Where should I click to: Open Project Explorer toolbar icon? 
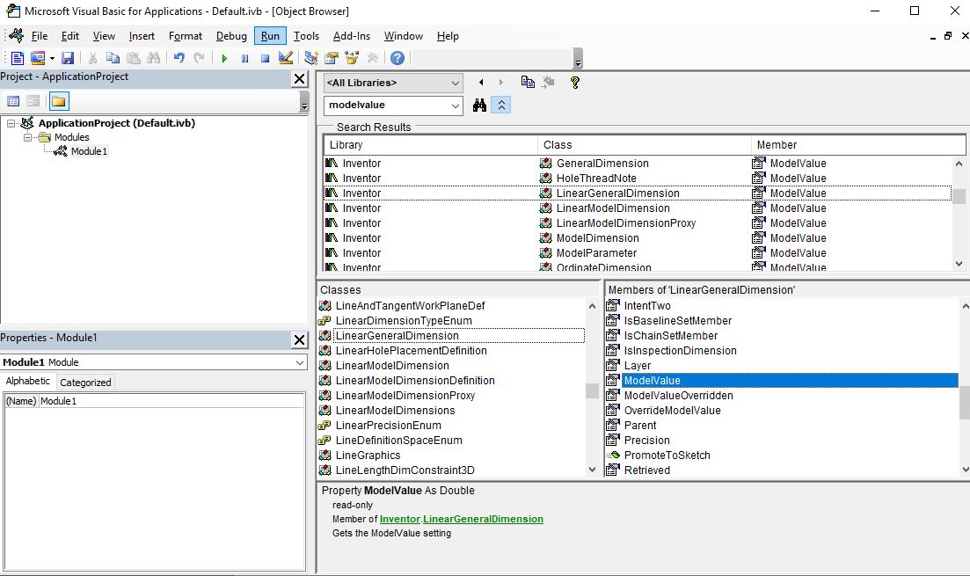click(311, 58)
